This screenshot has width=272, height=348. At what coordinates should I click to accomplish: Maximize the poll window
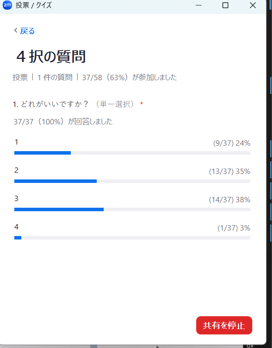tap(225, 5)
